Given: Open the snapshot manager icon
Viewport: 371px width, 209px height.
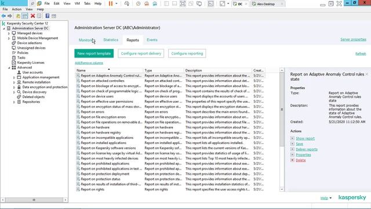Looking at the screenshot, I should [x=155, y=3].
